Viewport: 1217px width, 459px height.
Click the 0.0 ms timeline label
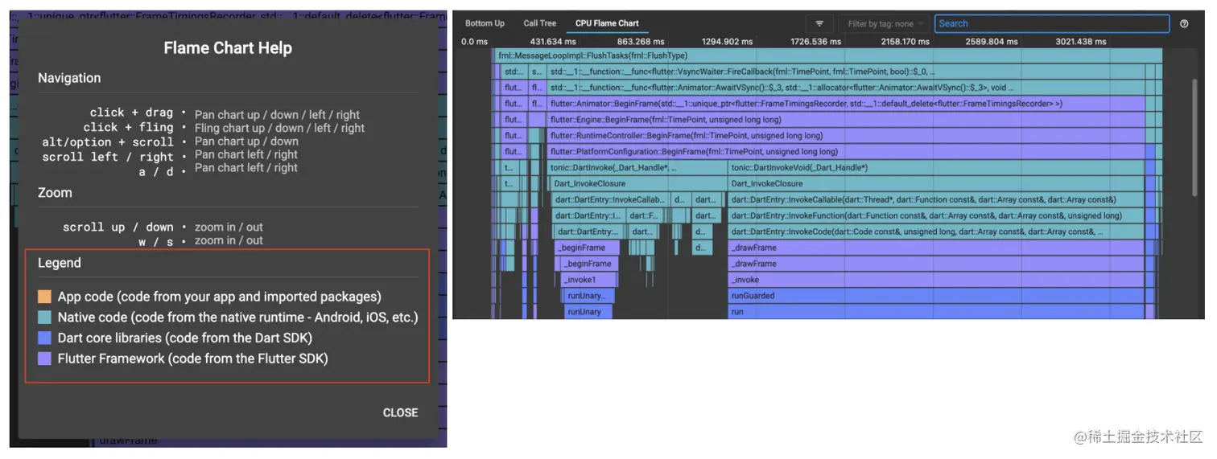[475, 42]
